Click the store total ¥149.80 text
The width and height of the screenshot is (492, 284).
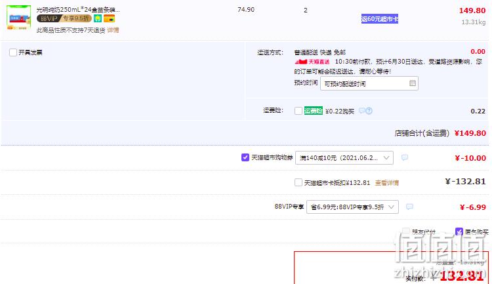[470, 133]
